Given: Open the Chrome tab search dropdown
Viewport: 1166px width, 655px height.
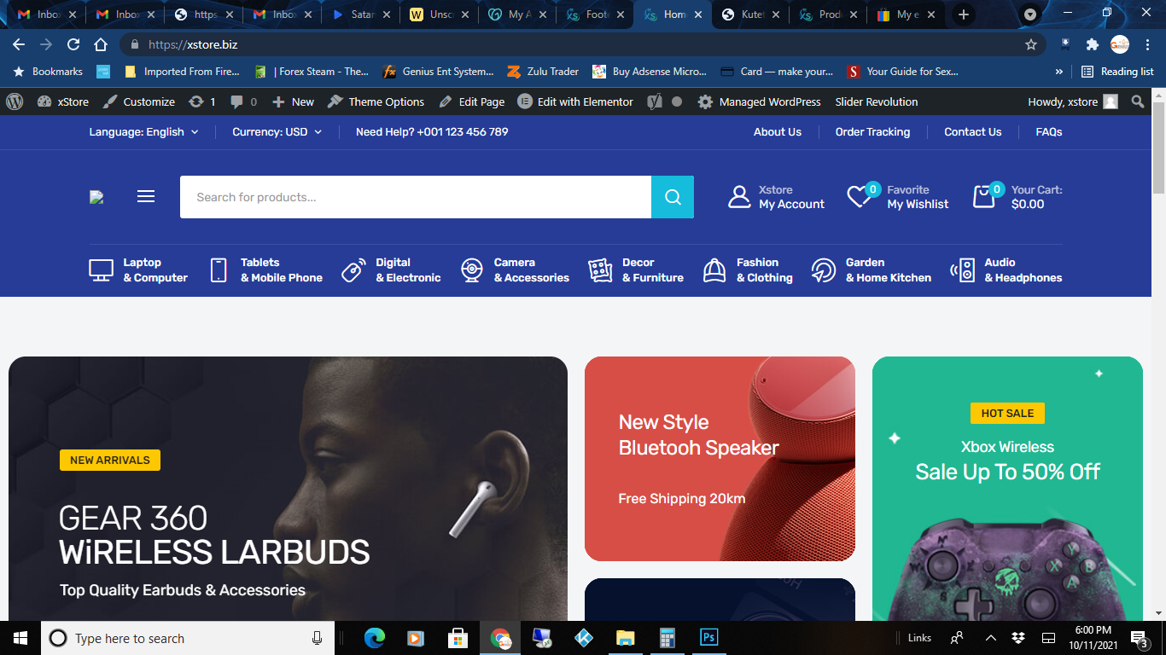Looking at the screenshot, I should [1030, 14].
